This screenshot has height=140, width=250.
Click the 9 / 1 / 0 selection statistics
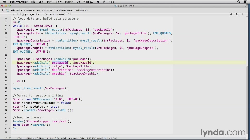(x=111, y=138)
